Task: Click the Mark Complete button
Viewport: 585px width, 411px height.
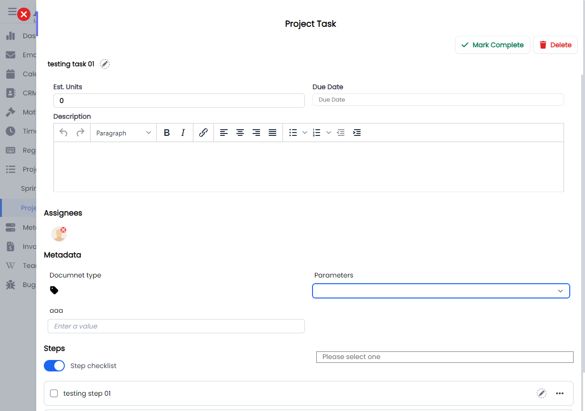Action: click(x=492, y=45)
